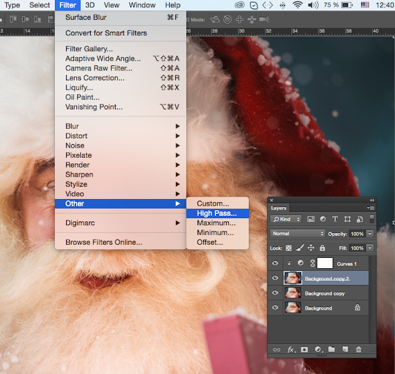Choose High Pass from Other submenu

click(217, 213)
